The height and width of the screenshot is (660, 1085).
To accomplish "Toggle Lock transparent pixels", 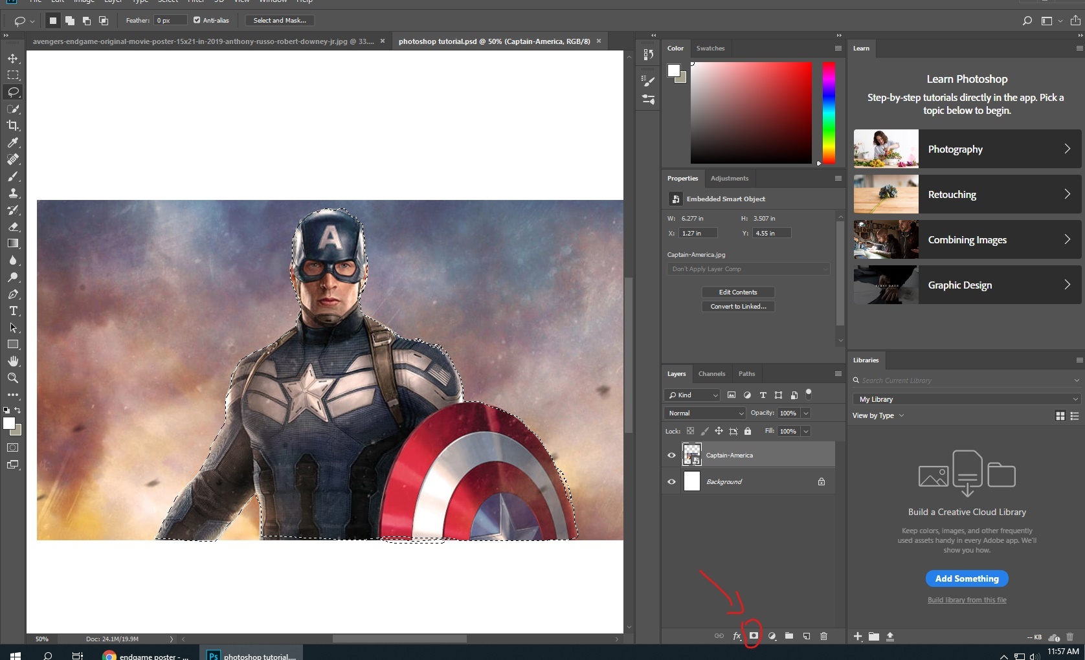I will tap(690, 431).
